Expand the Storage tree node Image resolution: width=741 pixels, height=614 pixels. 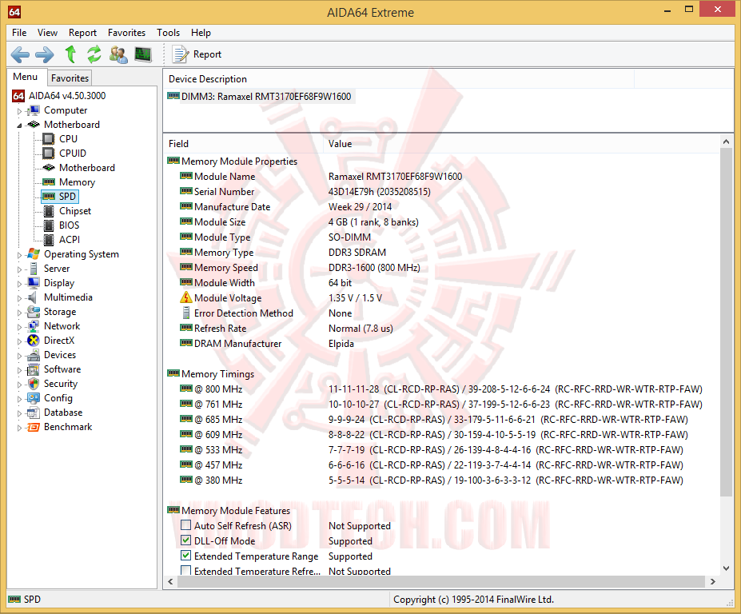click(19, 313)
